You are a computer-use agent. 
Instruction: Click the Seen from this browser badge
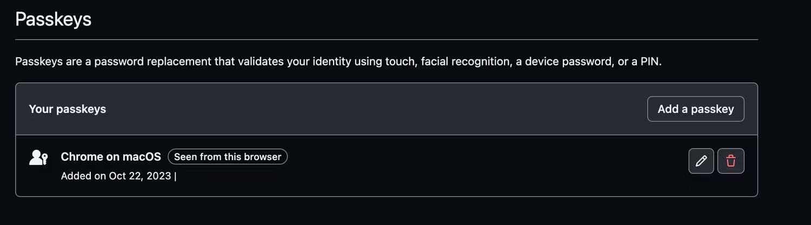[x=228, y=157]
